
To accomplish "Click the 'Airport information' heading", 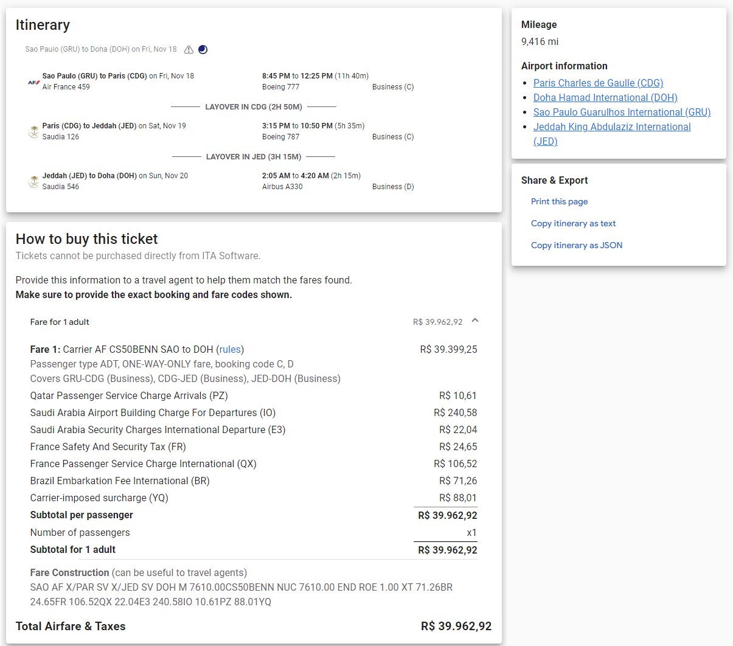I will point(565,66).
